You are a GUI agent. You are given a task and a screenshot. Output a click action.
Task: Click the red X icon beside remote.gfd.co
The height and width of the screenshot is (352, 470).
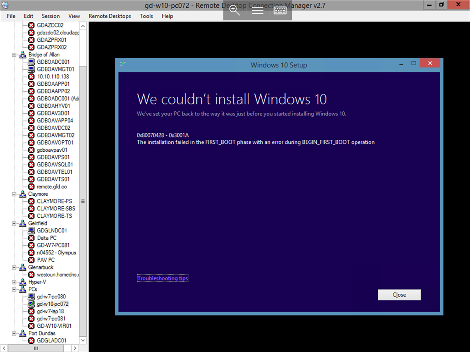pyautogui.click(x=31, y=187)
